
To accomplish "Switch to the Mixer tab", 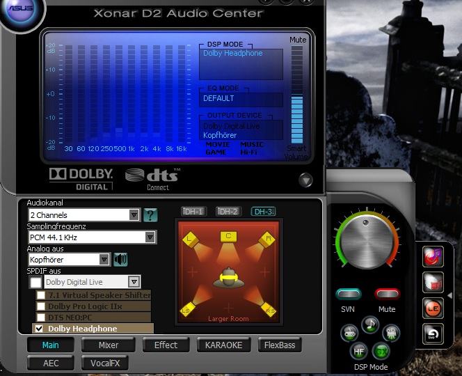I will click(x=109, y=345).
